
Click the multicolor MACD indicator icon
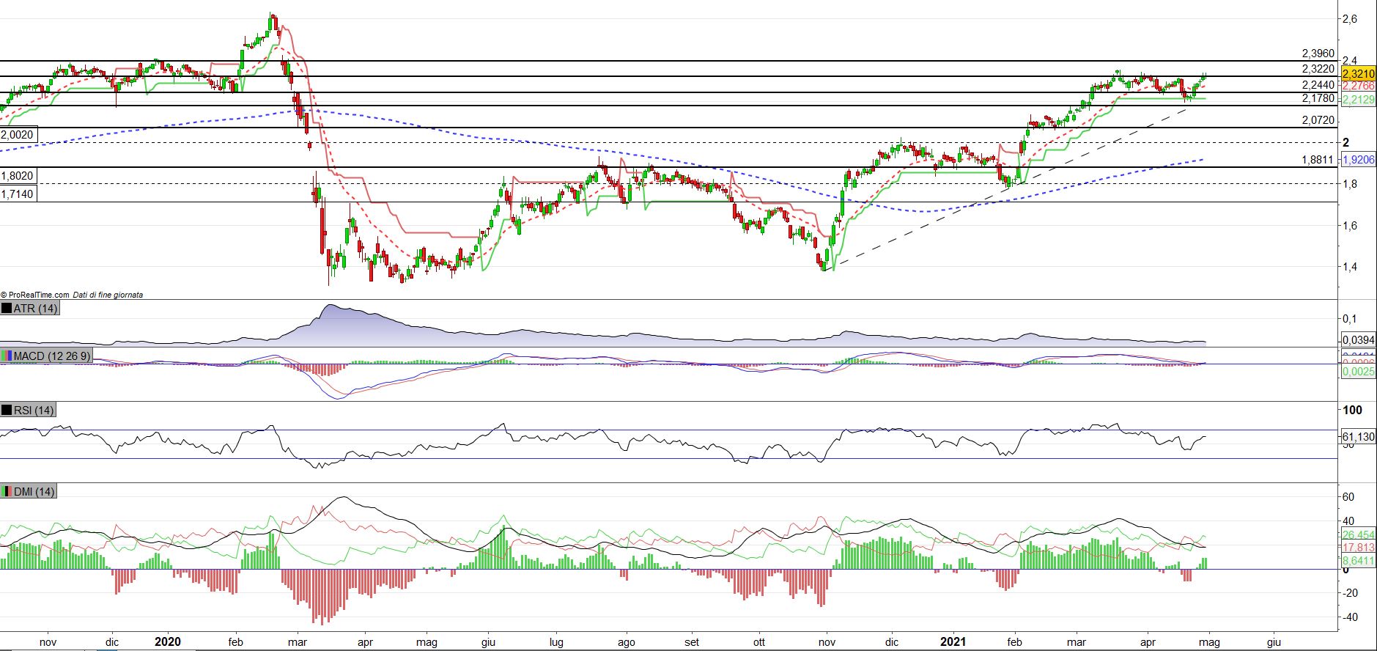[7, 356]
